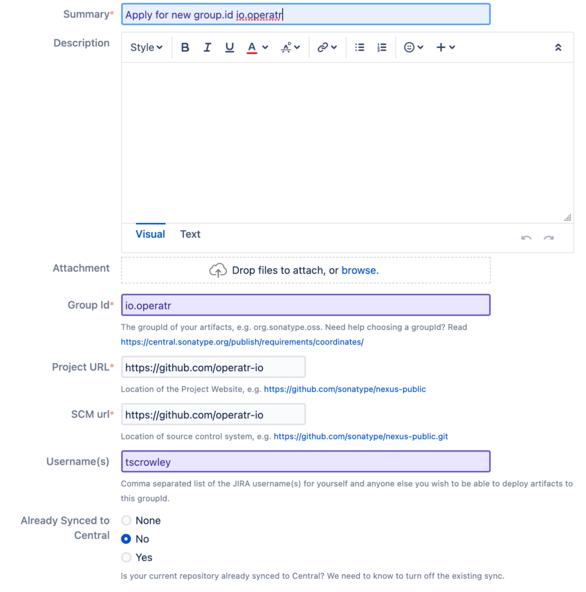The height and width of the screenshot is (592, 586).
Task: Toggle underline formatting
Action: click(x=229, y=47)
